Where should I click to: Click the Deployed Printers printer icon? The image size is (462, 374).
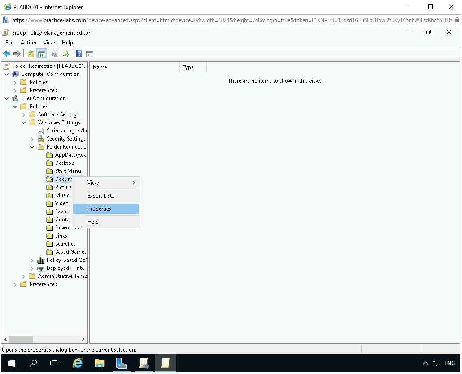41,268
